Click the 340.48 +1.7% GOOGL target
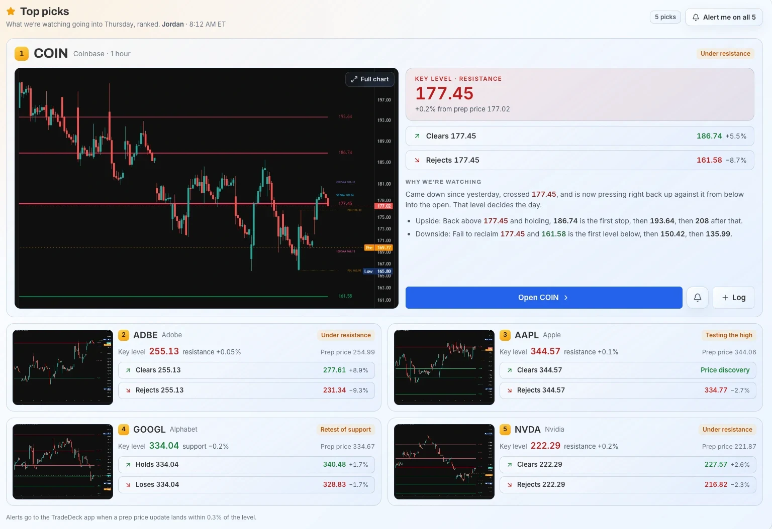The height and width of the screenshot is (529, 772). coord(345,465)
